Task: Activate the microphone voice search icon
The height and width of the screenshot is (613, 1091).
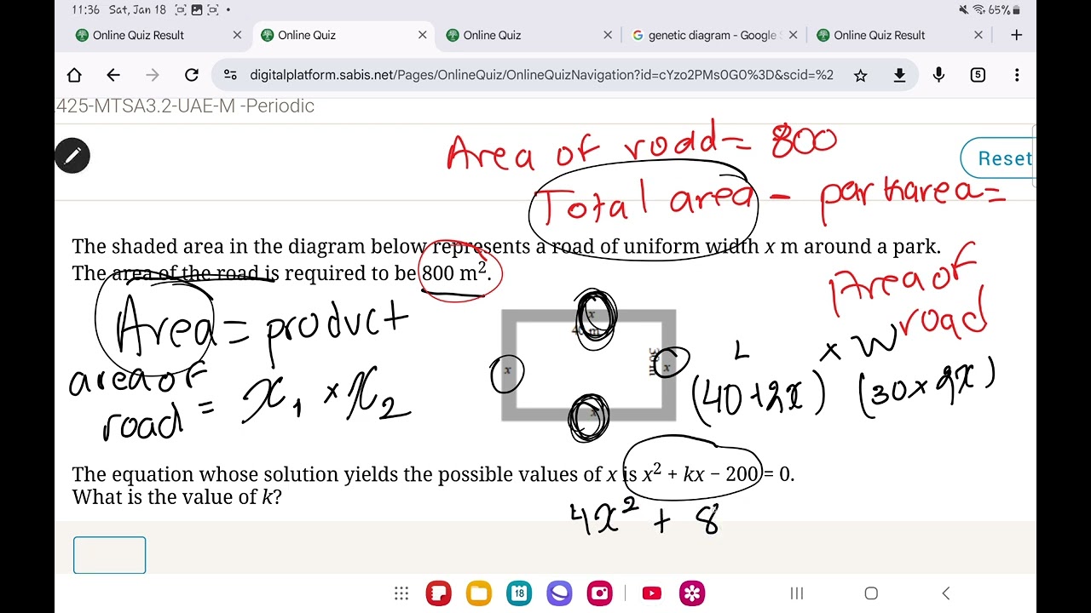Action: pyautogui.click(x=938, y=75)
